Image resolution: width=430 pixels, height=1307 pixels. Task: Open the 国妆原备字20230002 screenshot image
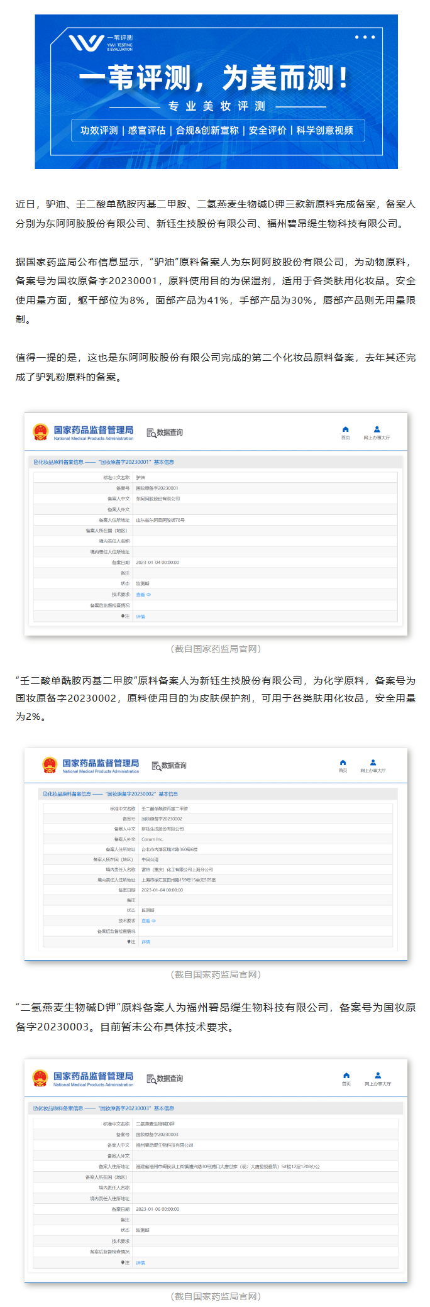click(x=216, y=854)
